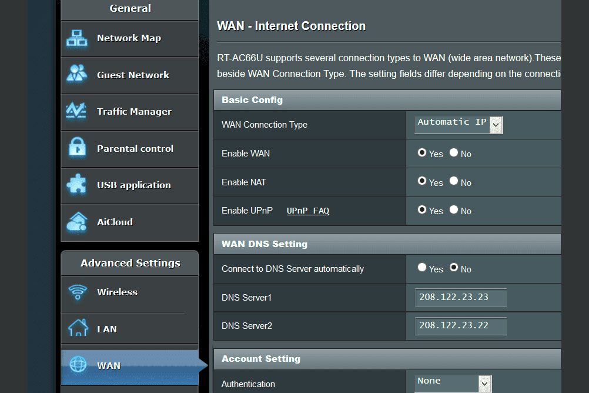This screenshot has width=589, height=393.
Task: Click the DNS Server1 input field
Action: (x=460, y=298)
